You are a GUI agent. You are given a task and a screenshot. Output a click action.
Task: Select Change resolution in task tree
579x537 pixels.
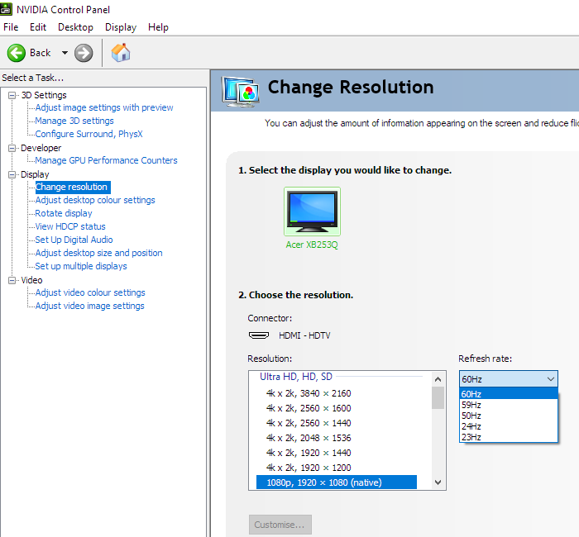[73, 187]
